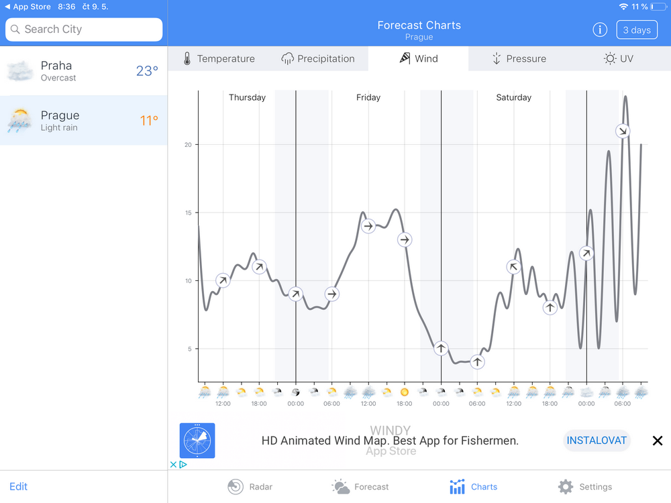
Task: Switch to the Wind chart tab
Action: tap(419, 59)
